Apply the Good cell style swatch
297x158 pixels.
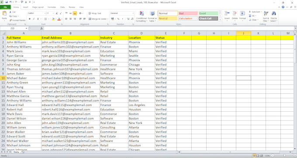208,13
